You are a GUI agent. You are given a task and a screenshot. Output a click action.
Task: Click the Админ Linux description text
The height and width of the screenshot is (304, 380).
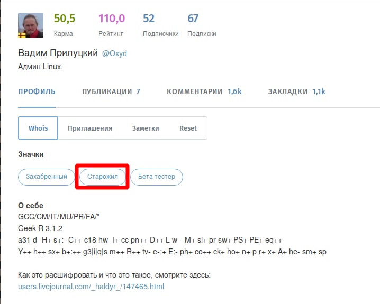39,67
